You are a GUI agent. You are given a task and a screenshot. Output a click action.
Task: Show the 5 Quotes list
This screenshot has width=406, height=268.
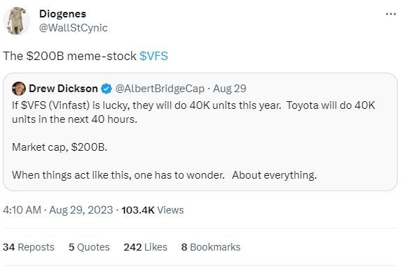pos(89,247)
